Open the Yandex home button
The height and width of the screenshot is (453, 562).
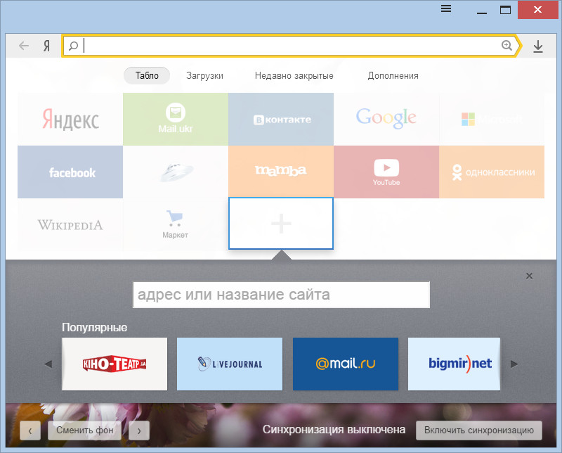click(x=46, y=46)
